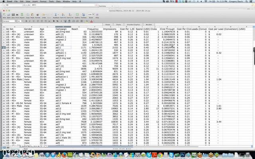Image resolution: width=255 pixels, height=159 pixels.
Task: Click the New workbook toolbar icon
Action: coord(4,15)
